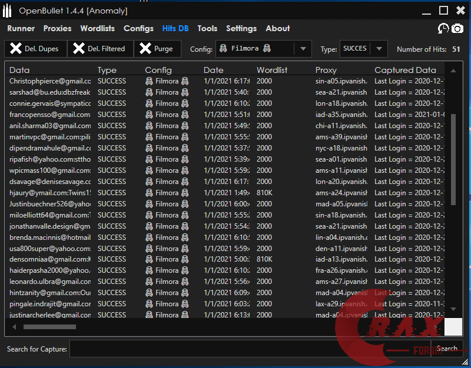
Task: Sort by the Type column header
Action: (x=107, y=70)
